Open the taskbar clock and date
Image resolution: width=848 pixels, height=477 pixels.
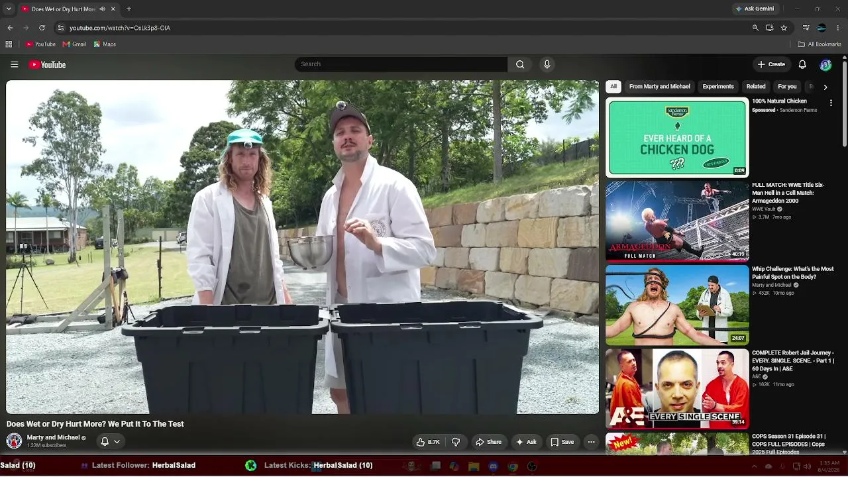point(829,466)
